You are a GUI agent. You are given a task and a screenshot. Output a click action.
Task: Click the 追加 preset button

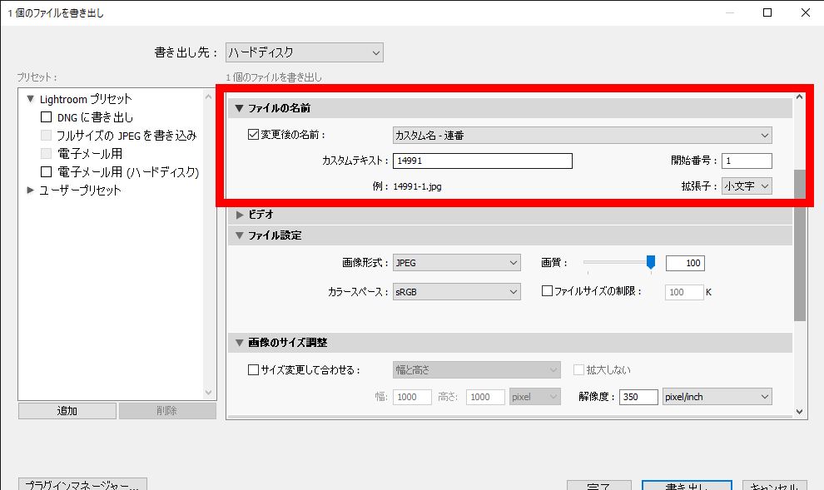67,411
